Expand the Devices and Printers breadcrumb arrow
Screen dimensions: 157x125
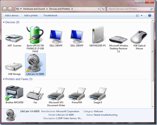click(x=72, y=9)
